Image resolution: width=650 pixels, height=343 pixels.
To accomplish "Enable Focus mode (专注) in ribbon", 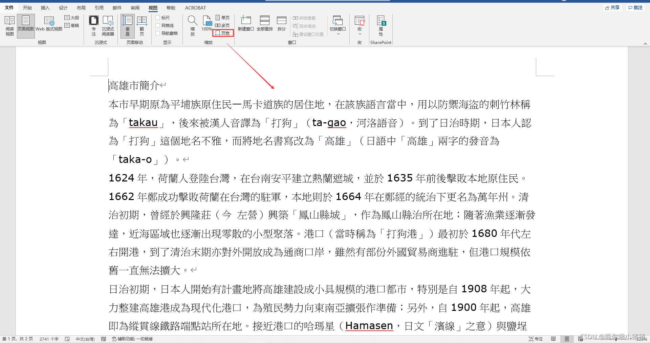I will tap(94, 26).
